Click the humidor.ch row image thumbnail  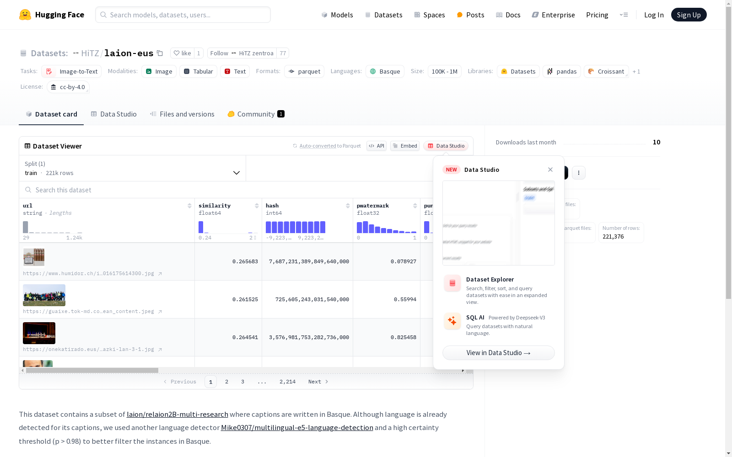tap(34, 257)
